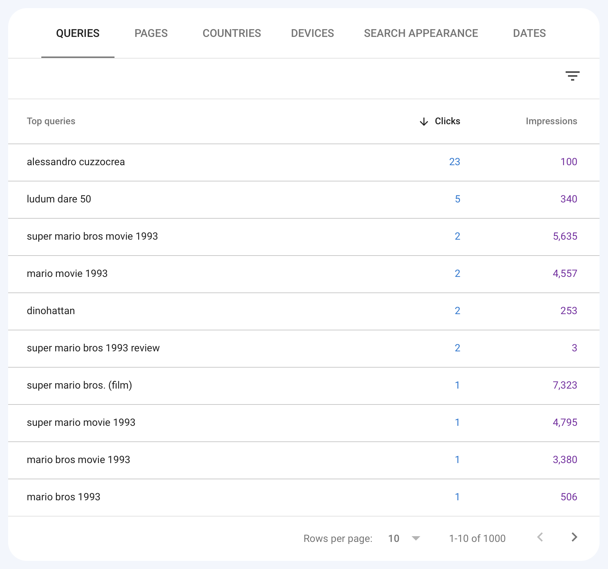
Task: Open the rows per page dropdown
Action: pyautogui.click(x=405, y=538)
